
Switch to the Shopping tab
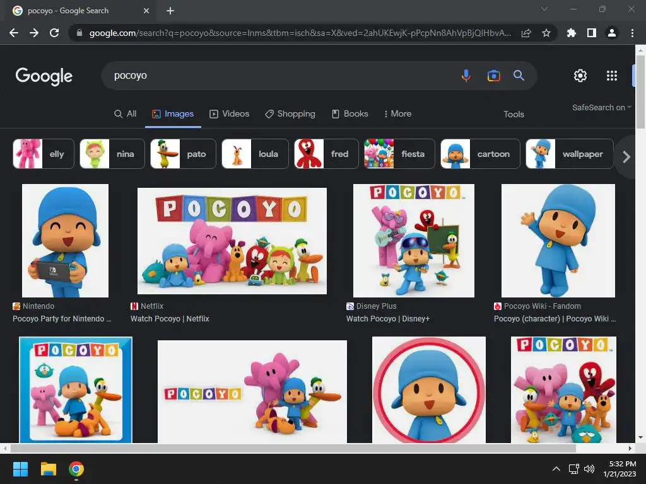point(290,114)
